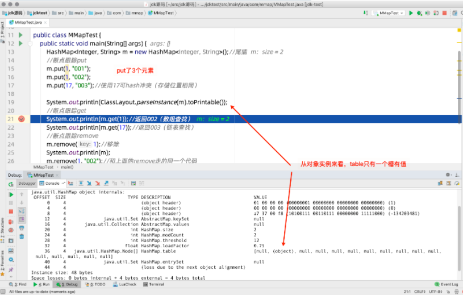This screenshot has height=295, width=463.
Task: Run MMapTest with the toolbar green arrow
Action: coord(411,13)
